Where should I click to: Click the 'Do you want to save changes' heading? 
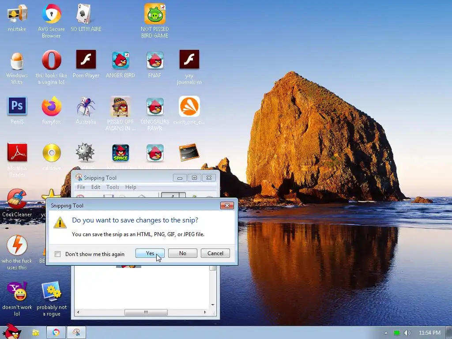[135, 220]
